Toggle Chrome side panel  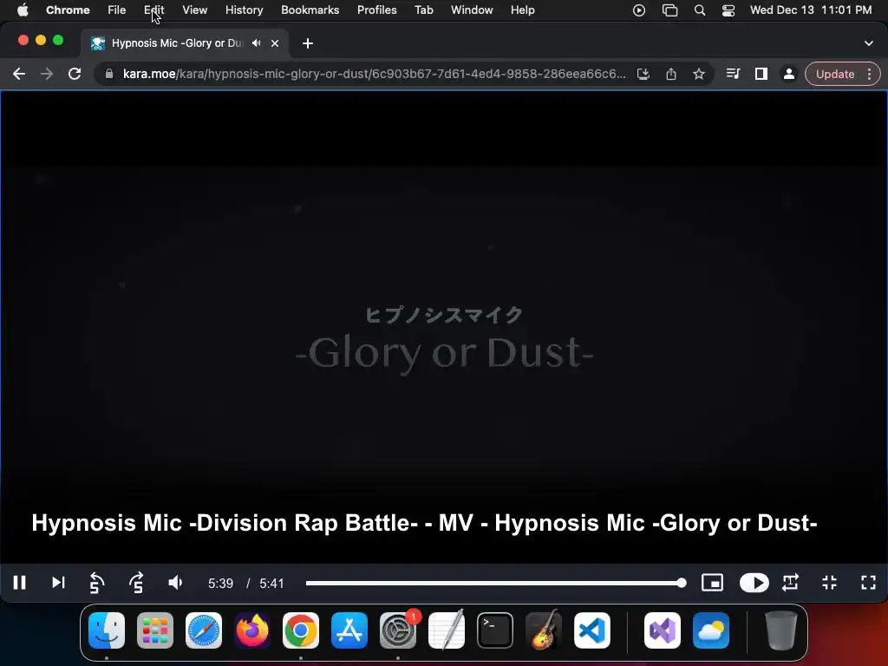[761, 75]
